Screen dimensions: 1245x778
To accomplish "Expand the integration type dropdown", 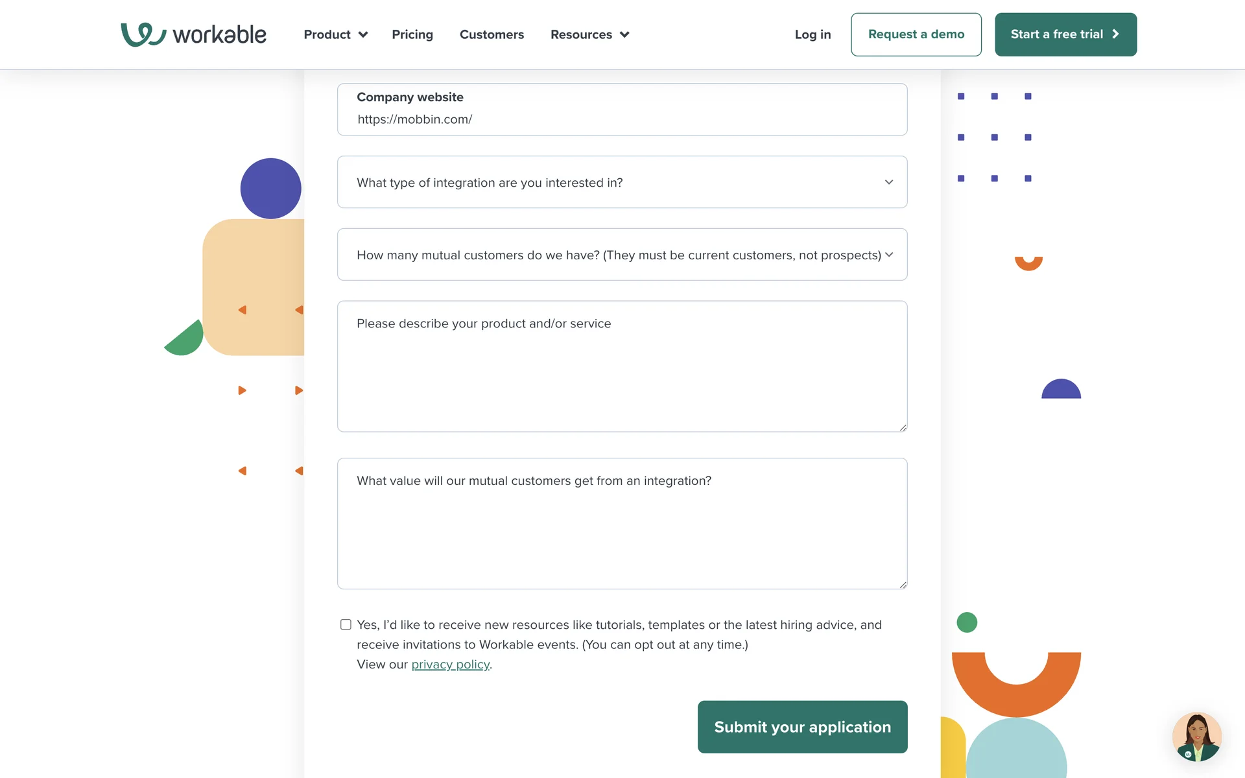I will click(x=622, y=182).
